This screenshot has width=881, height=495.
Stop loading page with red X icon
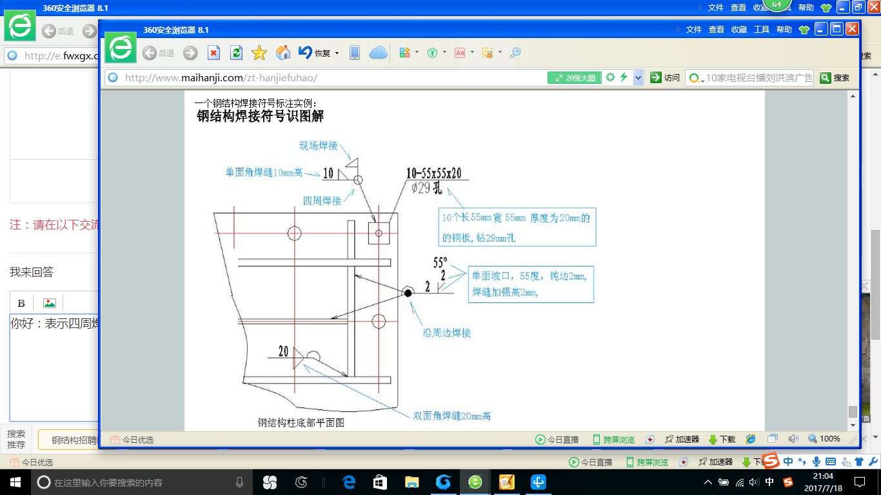pyautogui.click(x=213, y=53)
